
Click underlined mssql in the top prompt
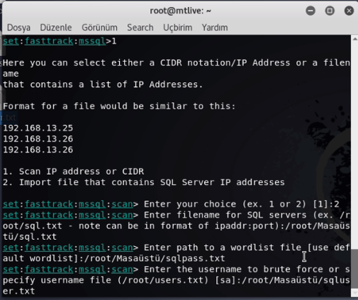coord(92,41)
